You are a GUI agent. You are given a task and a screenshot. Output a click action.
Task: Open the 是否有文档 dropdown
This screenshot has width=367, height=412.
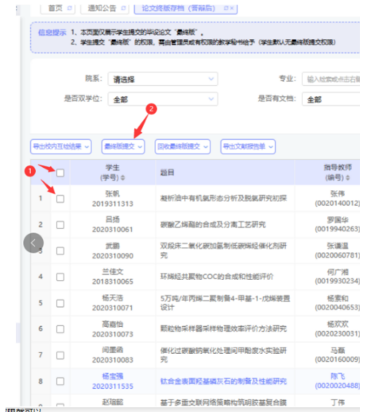pos(330,99)
